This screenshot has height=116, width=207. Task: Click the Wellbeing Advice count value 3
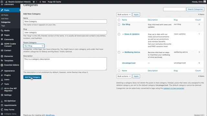click(x=199, y=52)
